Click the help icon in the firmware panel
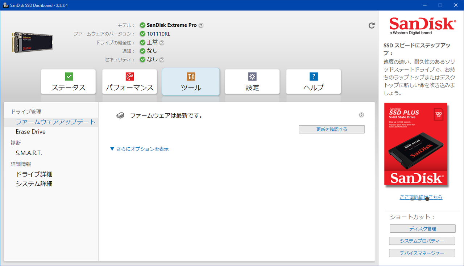 coord(361,115)
